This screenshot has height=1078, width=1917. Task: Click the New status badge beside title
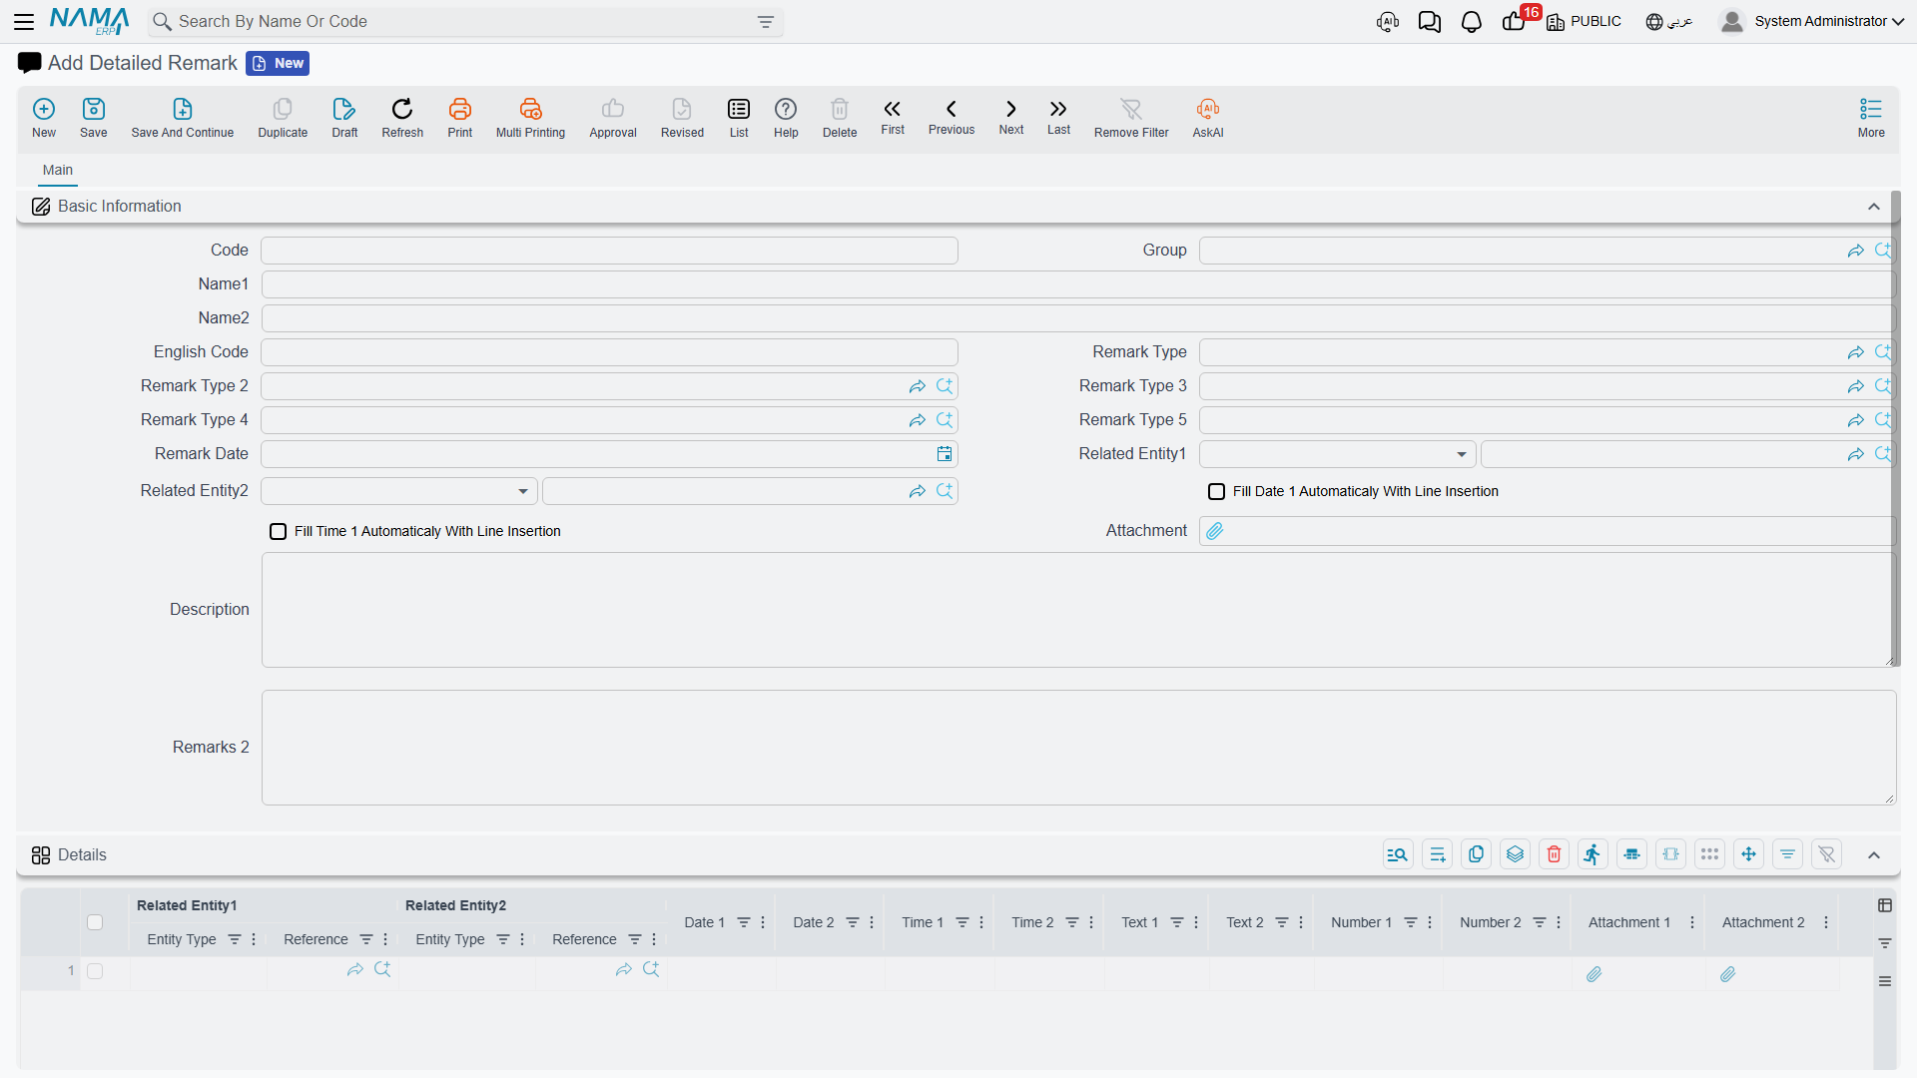(x=278, y=64)
